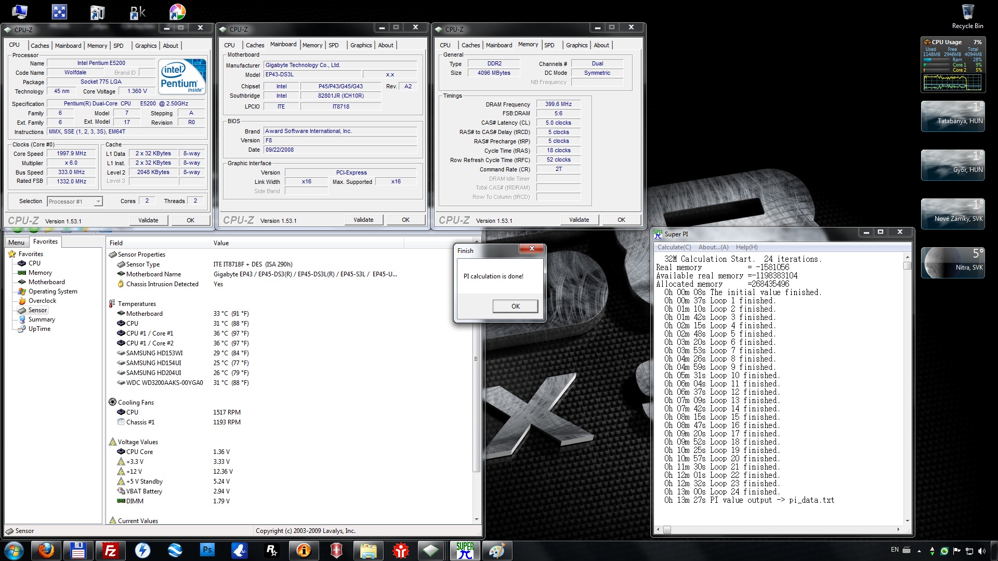Click the Super PI taskbar icon
Viewport: 998px width, 561px height.
pos(465,550)
